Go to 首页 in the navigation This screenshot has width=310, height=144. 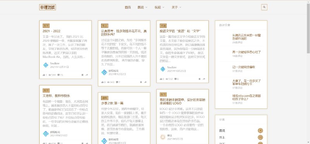pyautogui.click(x=128, y=7)
